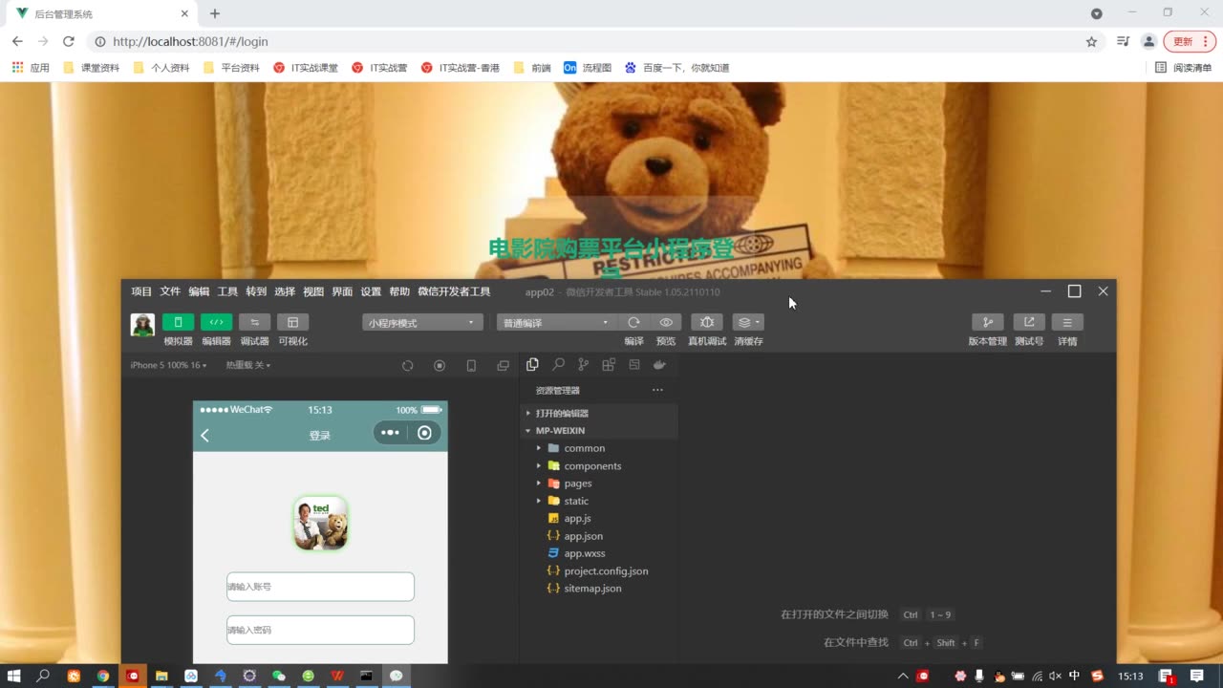The image size is (1223, 688).
Task: Toggle the editor (编辑器) panel button
Action: click(x=216, y=322)
